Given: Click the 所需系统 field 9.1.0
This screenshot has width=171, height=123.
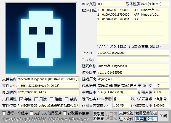Looking at the screenshot, I should pos(161,92).
